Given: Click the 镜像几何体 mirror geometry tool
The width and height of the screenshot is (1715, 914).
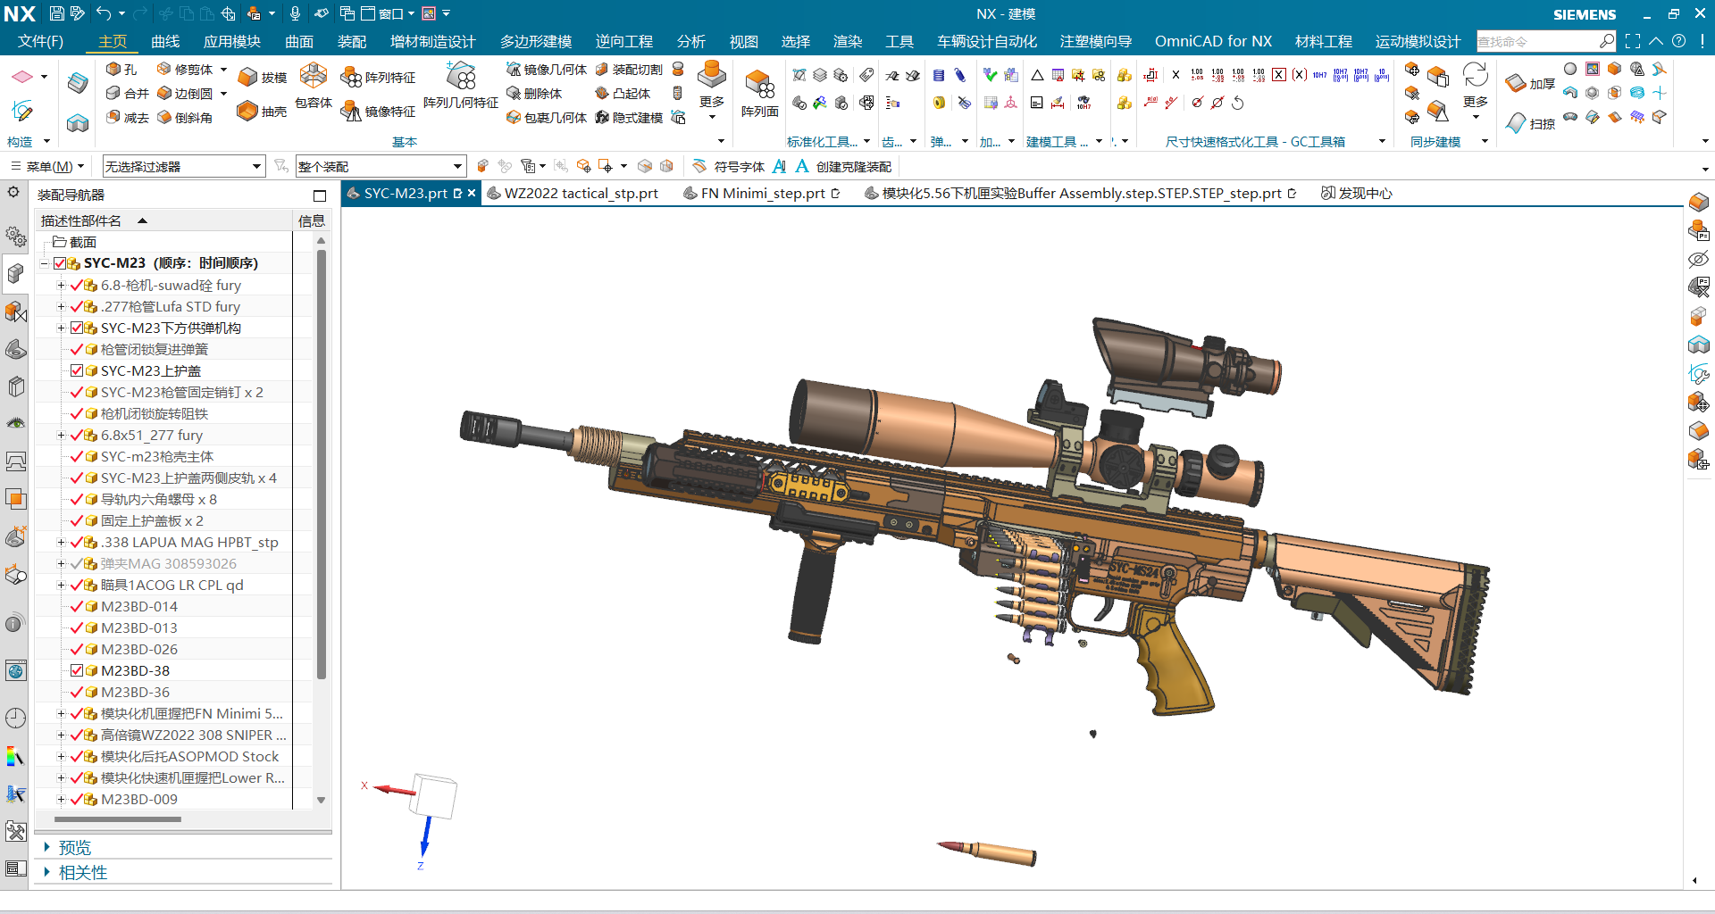Looking at the screenshot, I should [547, 70].
